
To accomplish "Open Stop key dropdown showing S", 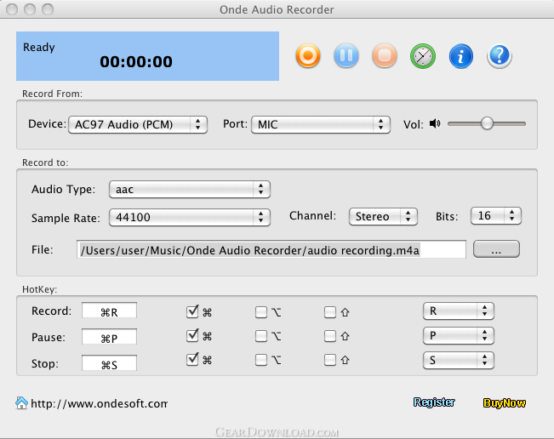I will [x=458, y=360].
